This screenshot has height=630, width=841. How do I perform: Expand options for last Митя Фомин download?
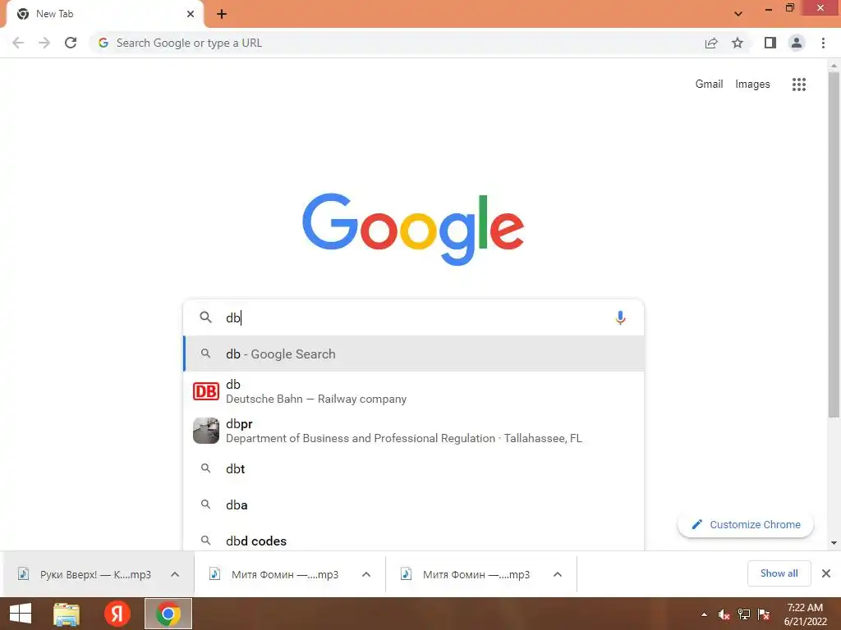tap(558, 574)
